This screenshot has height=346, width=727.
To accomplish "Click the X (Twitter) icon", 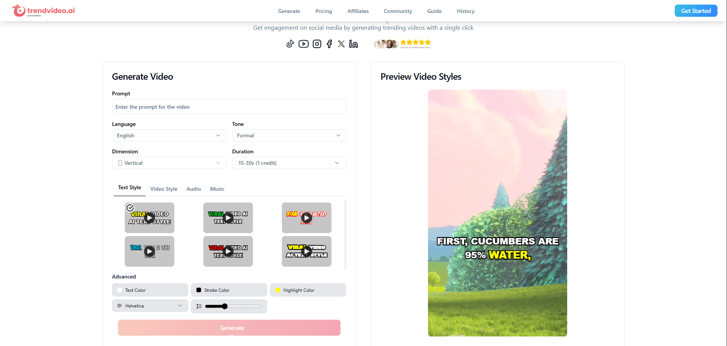I will [x=341, y=44].
